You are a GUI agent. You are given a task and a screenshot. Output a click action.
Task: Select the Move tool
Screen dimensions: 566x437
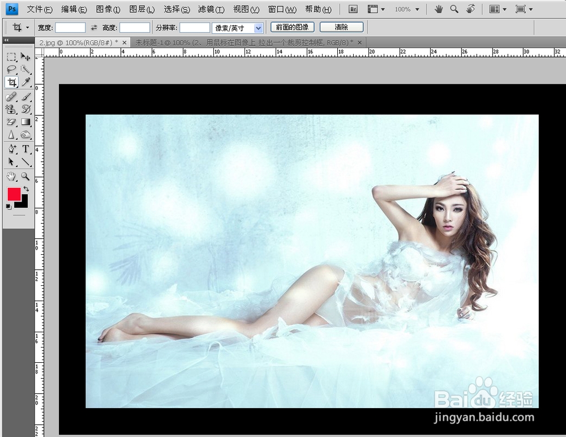point(25,57)
